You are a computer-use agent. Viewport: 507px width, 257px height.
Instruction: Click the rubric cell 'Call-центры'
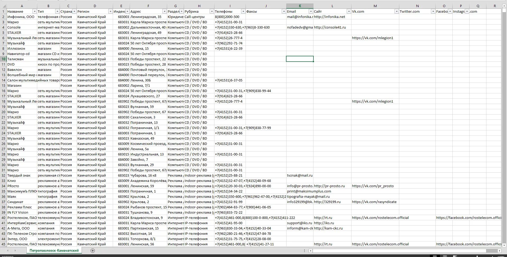[199, 17]
